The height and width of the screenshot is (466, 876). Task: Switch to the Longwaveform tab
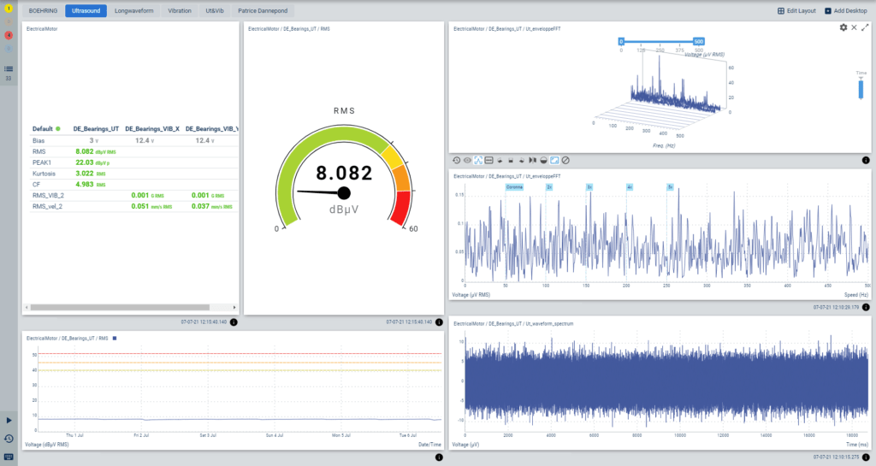[x=134, y=11]
